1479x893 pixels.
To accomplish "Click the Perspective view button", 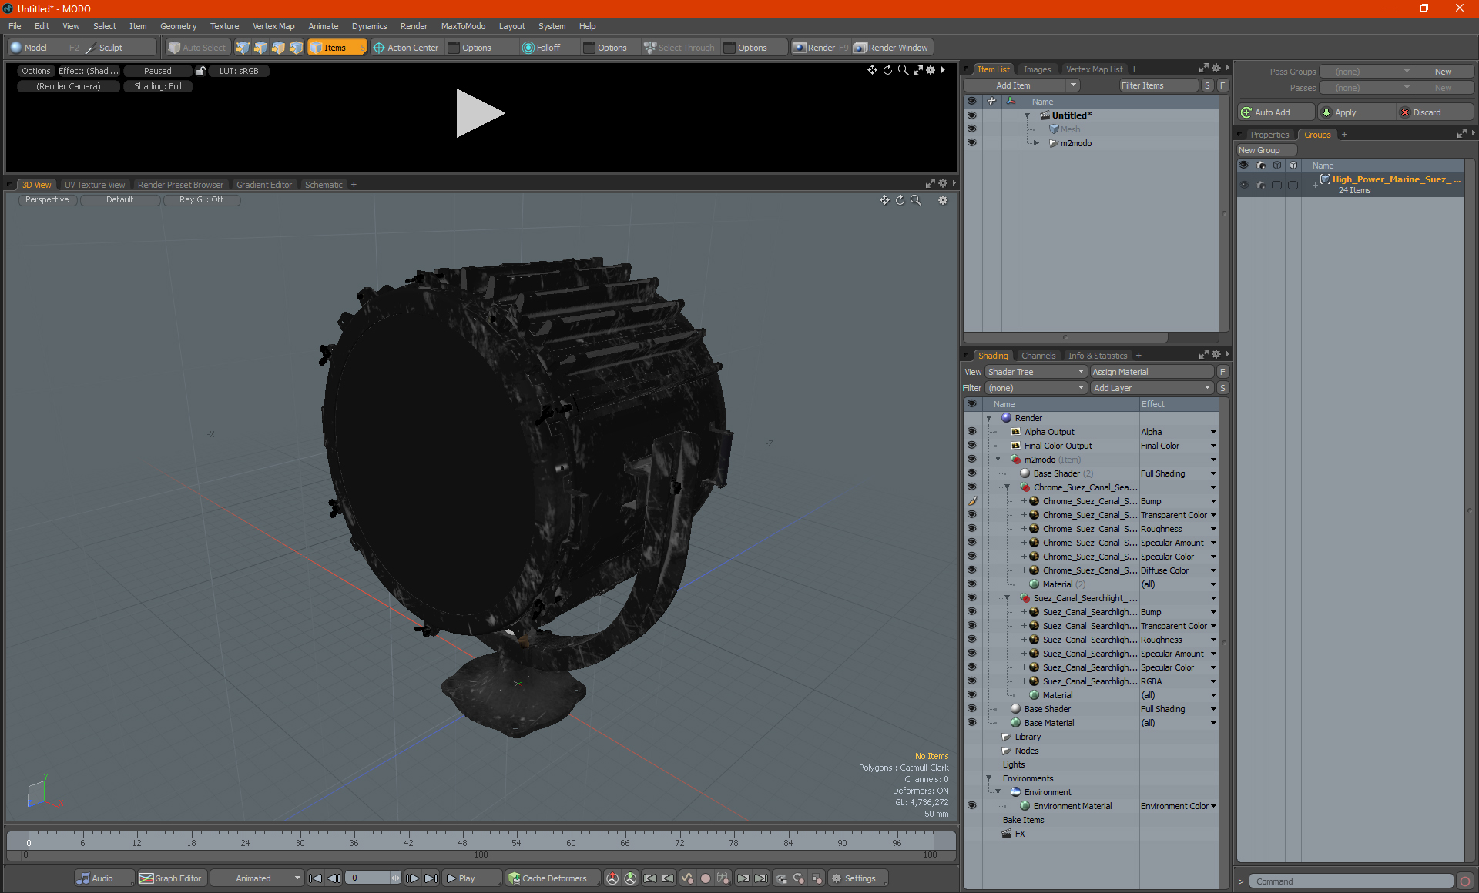I will [47, 199].
